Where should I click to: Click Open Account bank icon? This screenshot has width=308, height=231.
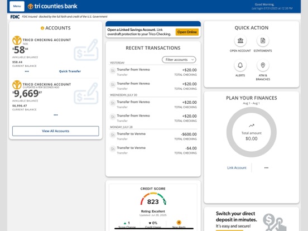pyautogui.click(x=240, y=41)
